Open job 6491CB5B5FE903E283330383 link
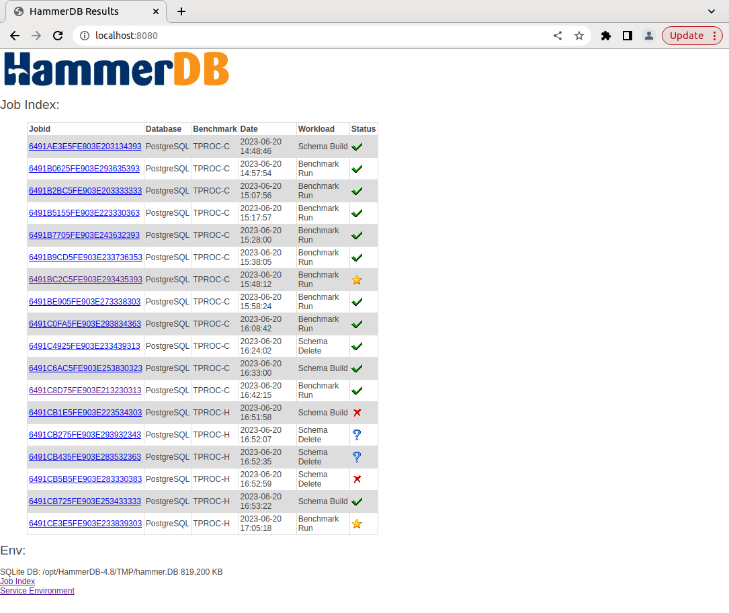Screen dimensions: 729x613 point(85,479)
